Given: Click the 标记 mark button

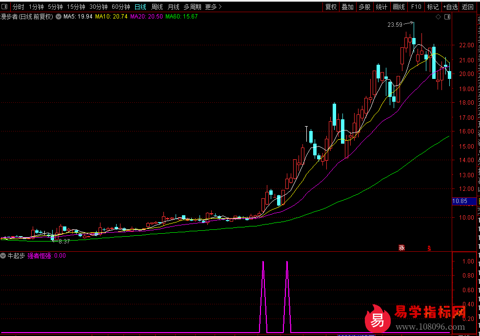Looking at the screenshot, I should click(x=433, y=7).
